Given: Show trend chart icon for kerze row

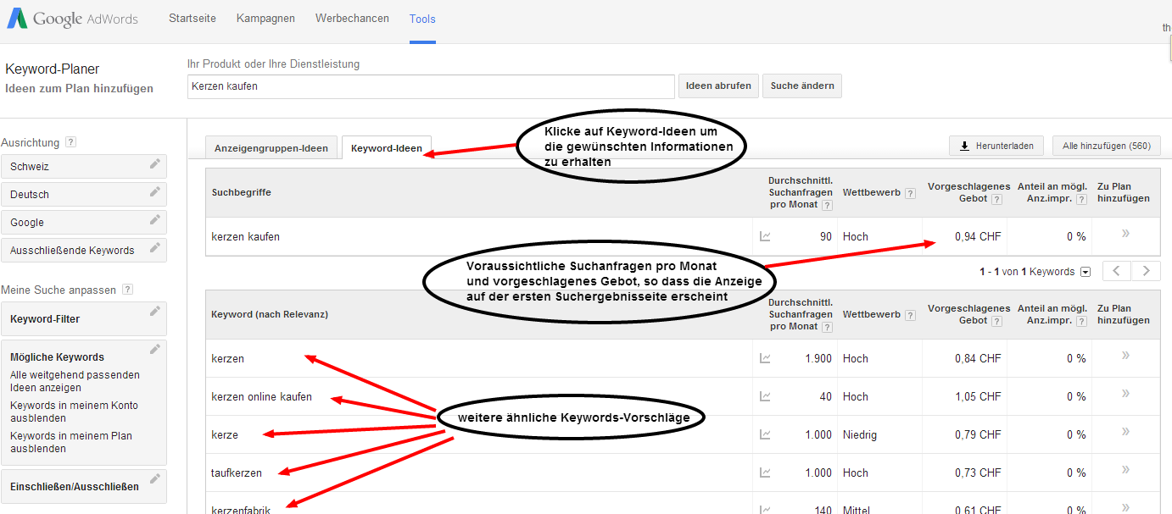Looking at the screenshot, I should tap(765, 434).
